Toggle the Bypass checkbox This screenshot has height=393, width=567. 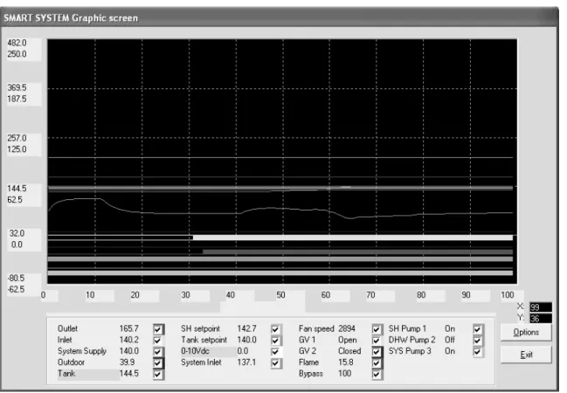377,374
